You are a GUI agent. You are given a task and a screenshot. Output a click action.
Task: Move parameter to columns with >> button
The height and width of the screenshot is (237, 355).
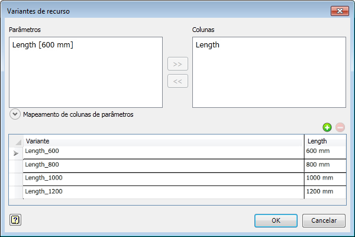coord(177,64)
